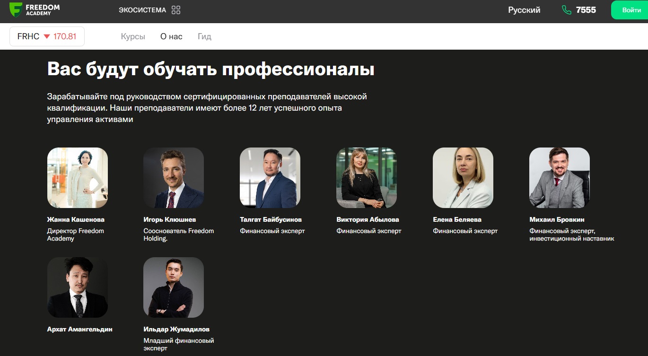Select Талгат Байбусинов's profile picture
The height and width of the screenshot is (356, 648).
(270, 178)
